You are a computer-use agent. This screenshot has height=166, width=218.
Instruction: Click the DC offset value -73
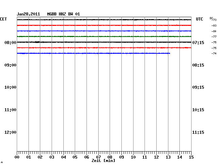pos(214,20)
